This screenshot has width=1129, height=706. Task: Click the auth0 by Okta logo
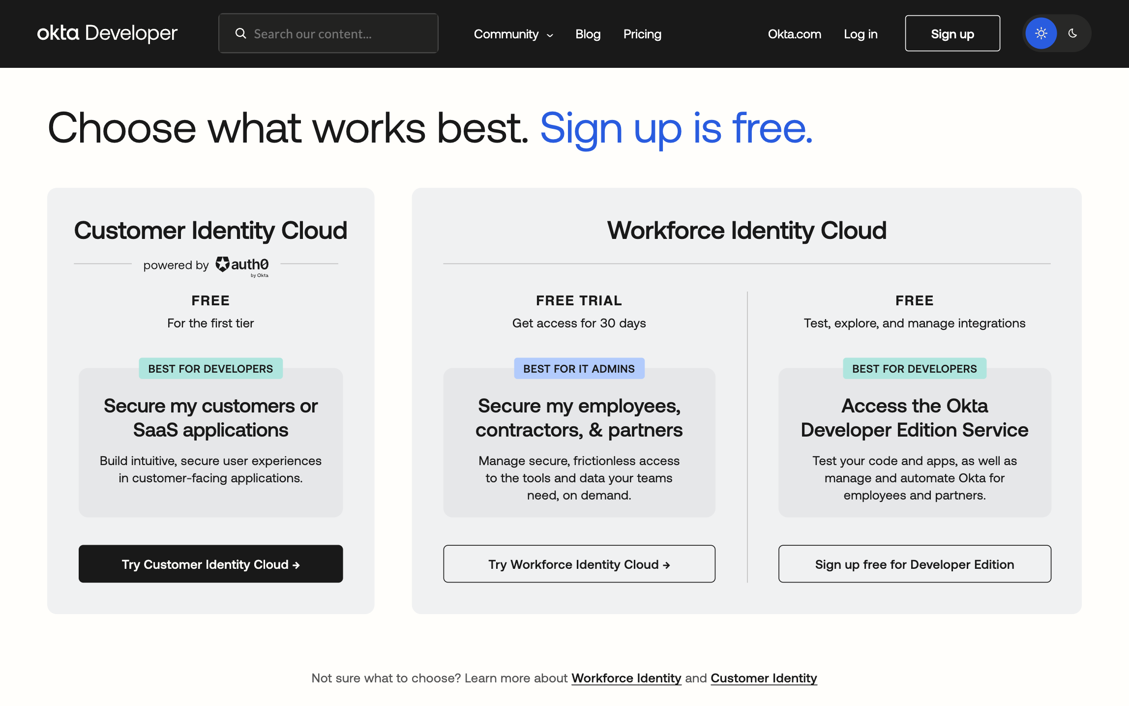coord(242,266)
